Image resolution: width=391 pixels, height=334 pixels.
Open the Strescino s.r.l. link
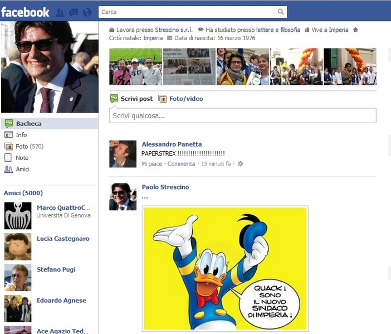pos(174,30)
